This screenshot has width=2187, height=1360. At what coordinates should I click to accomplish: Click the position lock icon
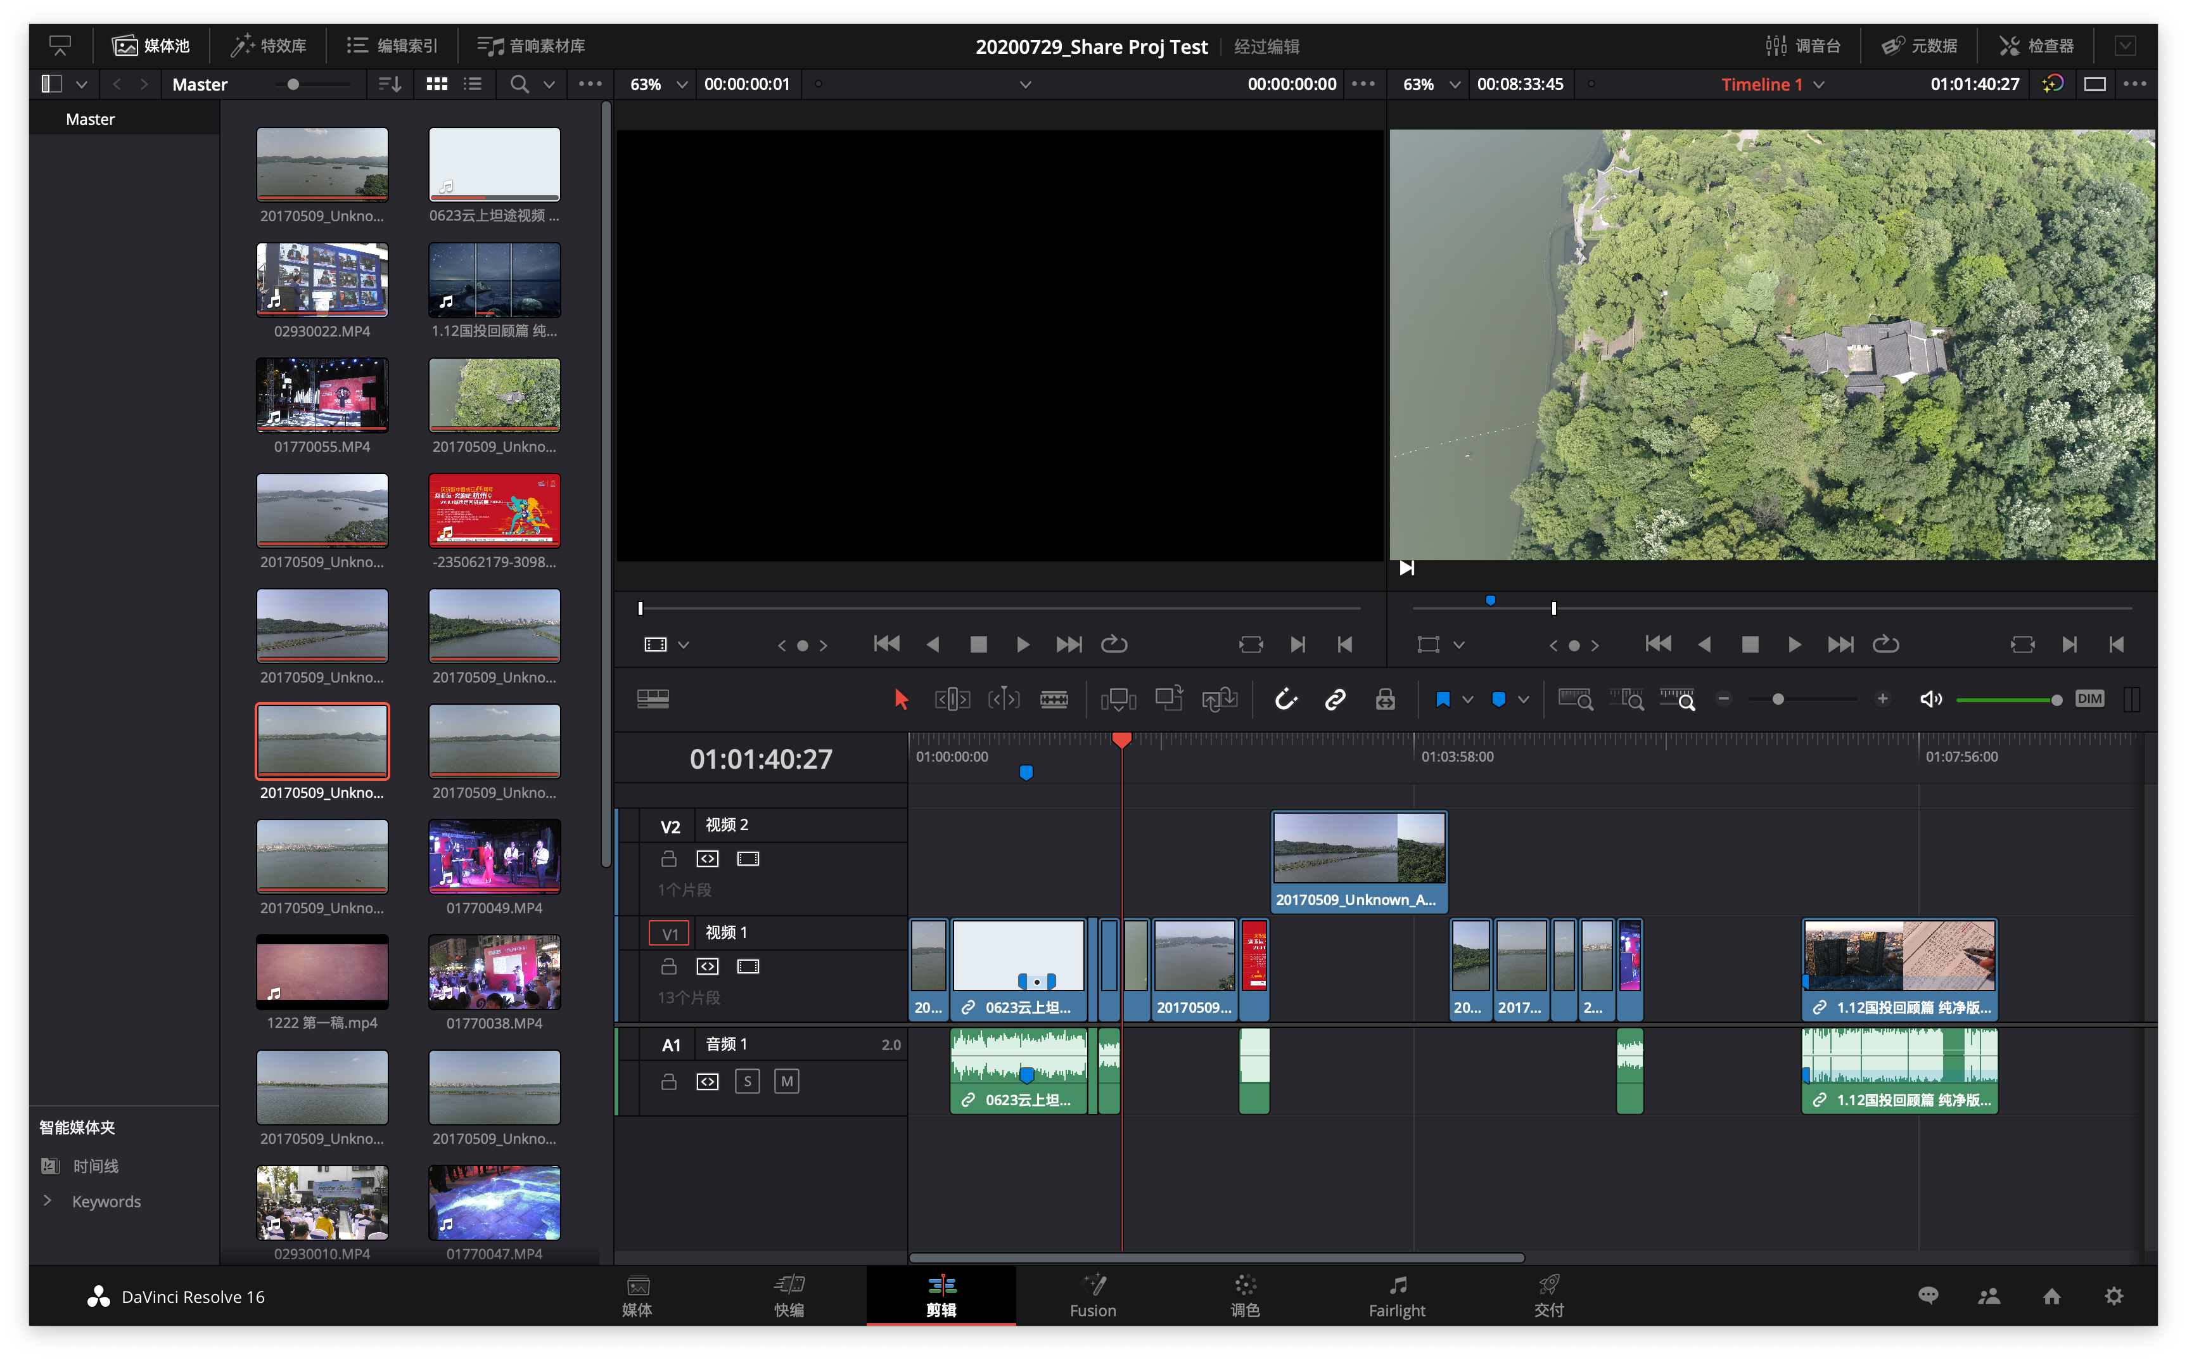click(1385, 699)
